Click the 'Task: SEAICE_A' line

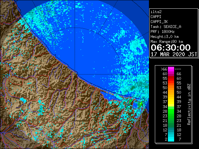point(166,27)
